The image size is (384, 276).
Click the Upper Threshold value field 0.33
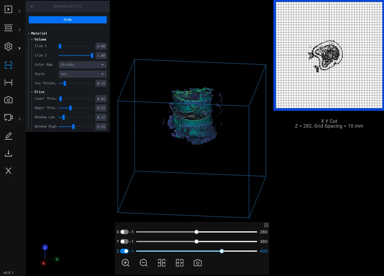101,108
